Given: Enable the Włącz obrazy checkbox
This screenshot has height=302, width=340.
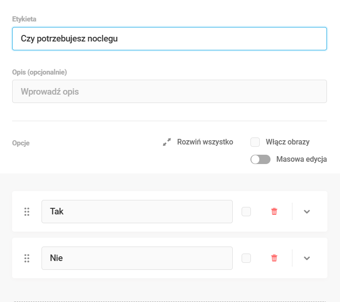Looking at the screenshot, I should coord(255,142).
